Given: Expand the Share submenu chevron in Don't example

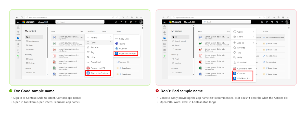Looking at the screenshot, I should pyautogui.click(x=253, y=37).
